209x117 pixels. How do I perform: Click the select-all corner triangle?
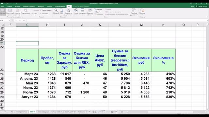(3, 25)
